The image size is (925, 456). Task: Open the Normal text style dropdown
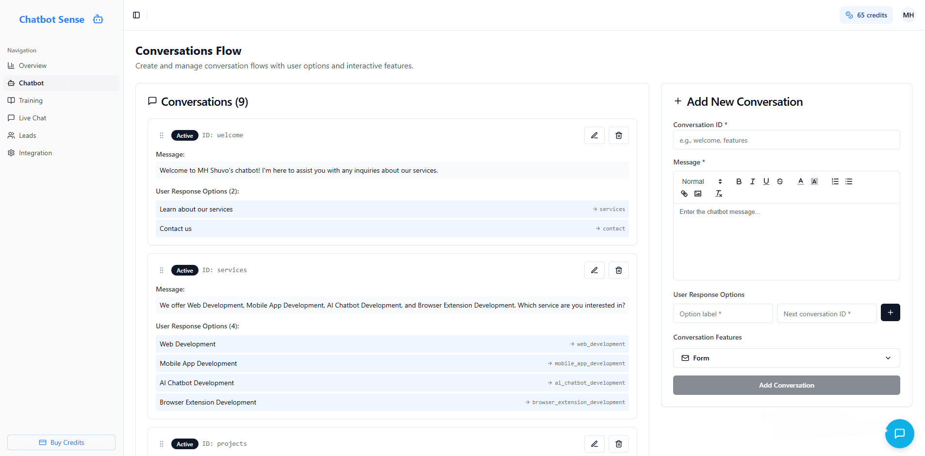pos(700,181)
